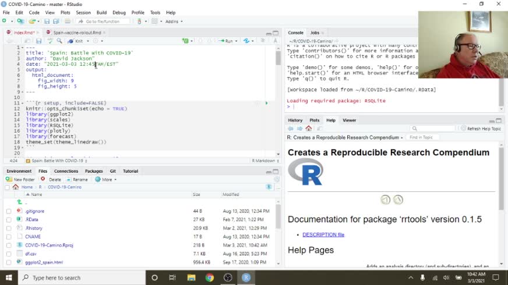
Task: Tick the CNAME file checkbox
Action: (9, 237)
